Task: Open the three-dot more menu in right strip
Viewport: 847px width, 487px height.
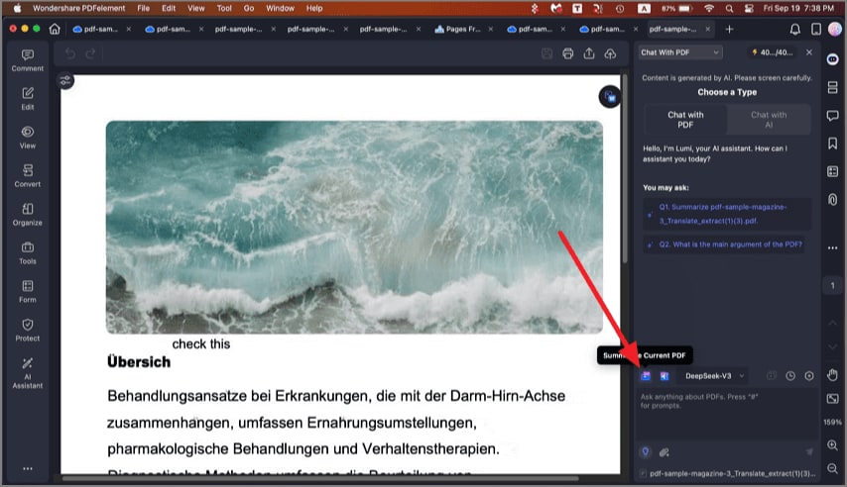Action: point(832,248)
